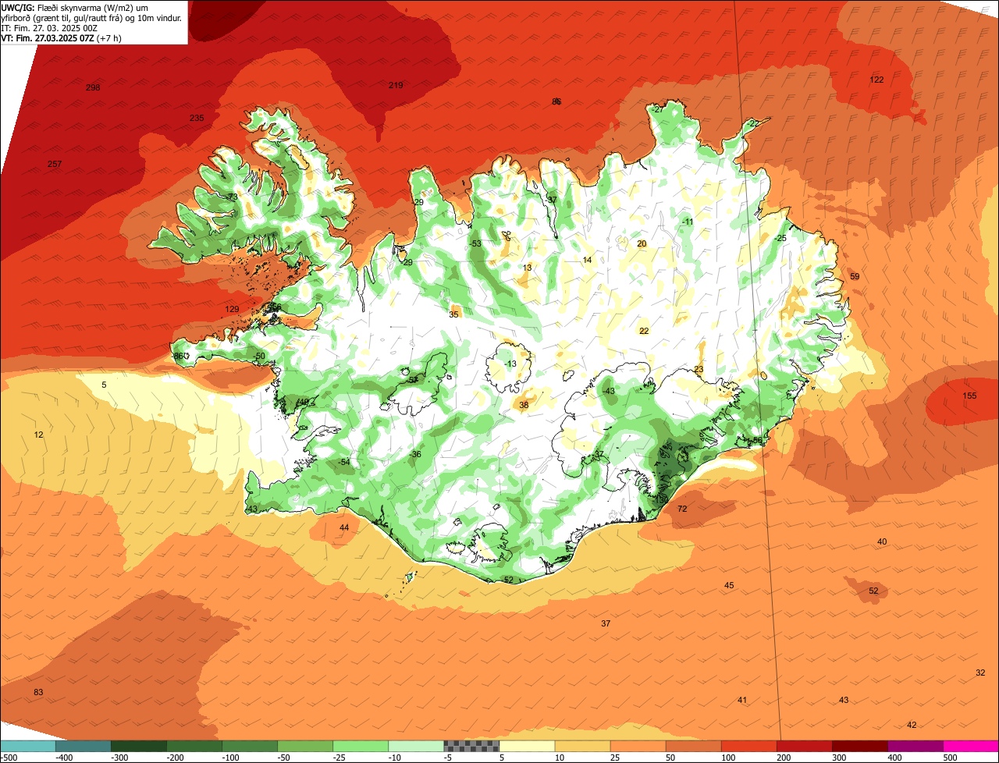999x763 pixels.
Task: Click the map value -11
Action: 688,222
